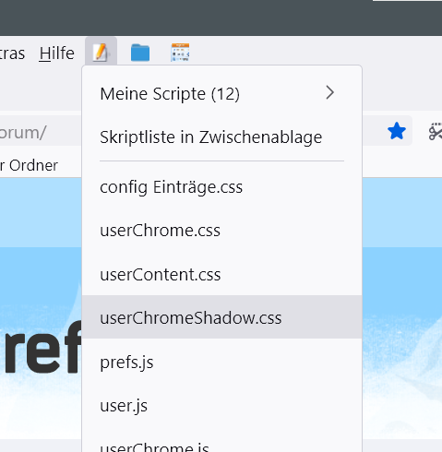Select Skriptliste in Zwischenablage
Screen dimensions: 442x452
[x=221, y=137]
